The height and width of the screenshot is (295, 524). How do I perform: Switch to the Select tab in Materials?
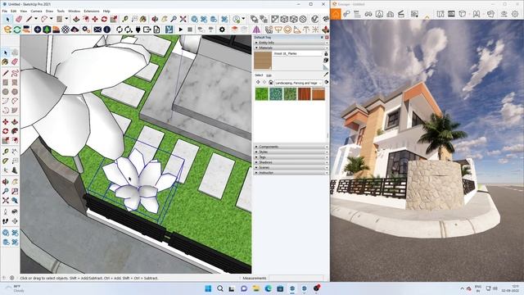259,75
